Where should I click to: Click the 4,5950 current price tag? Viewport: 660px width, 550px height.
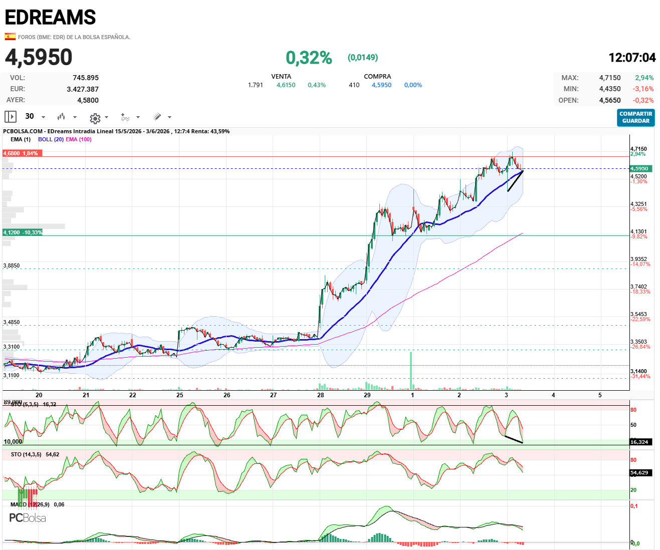[x=641, y=169]
